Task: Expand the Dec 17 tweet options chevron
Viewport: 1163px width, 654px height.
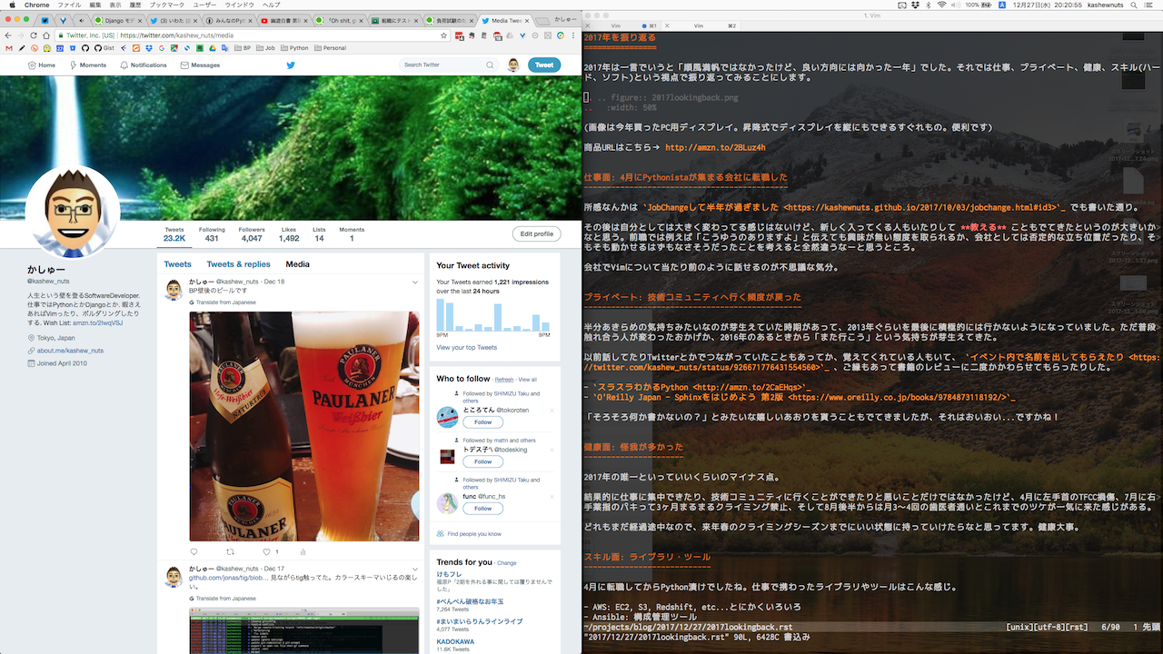Action: [414, 569]
